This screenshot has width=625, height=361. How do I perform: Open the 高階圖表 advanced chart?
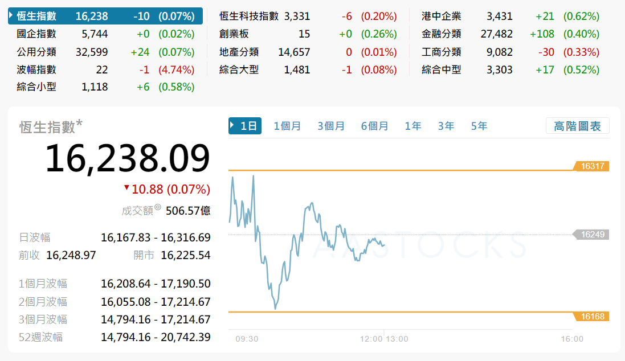click(x=577, y=126)
